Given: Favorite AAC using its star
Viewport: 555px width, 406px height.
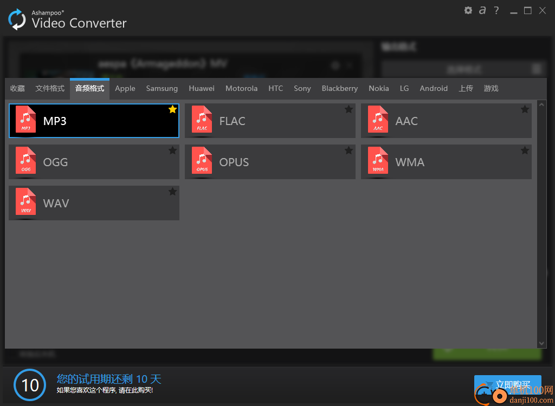Looking at the screenshot, I should (x=525, y=109).
